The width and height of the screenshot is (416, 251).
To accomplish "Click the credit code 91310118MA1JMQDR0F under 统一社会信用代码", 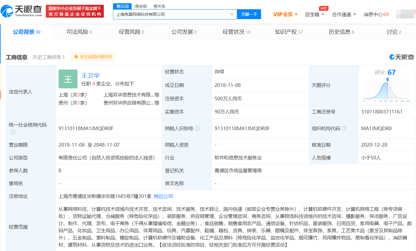I will pos(86,129).
